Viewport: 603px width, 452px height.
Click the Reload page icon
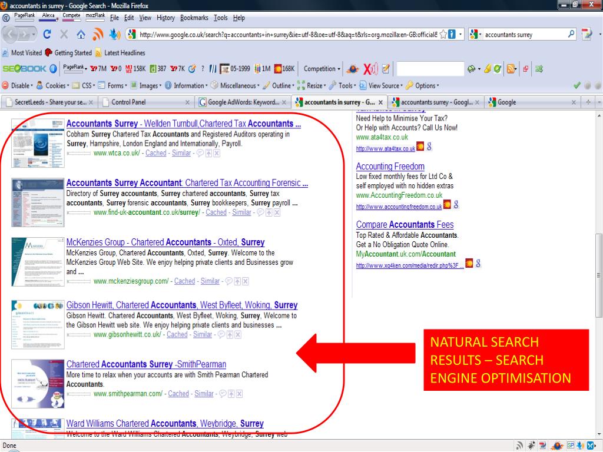coord(47,35)
